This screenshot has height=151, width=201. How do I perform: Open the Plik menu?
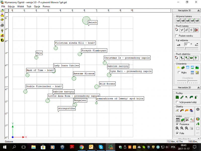(x=3, y=6)
